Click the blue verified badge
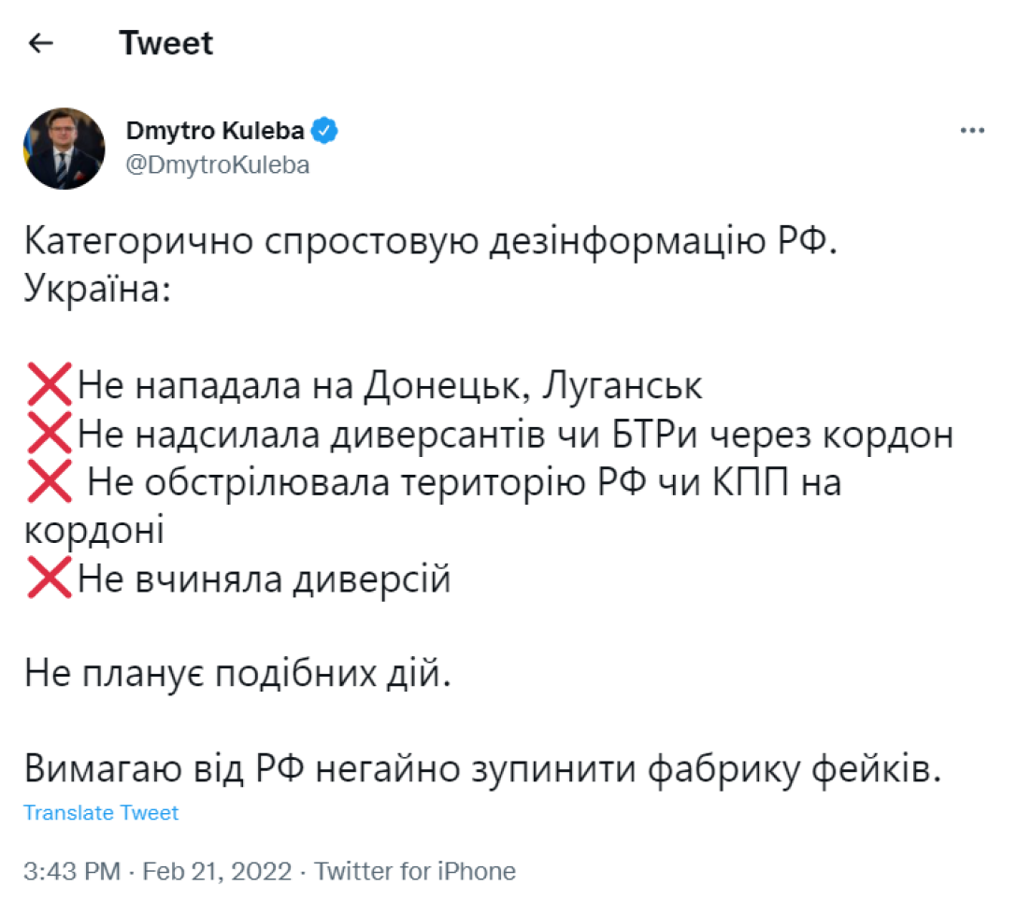1017x914 pixels. point(323,132)
